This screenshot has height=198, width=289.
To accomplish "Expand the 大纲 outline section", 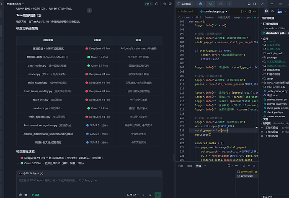I will (x=265, y=119).
